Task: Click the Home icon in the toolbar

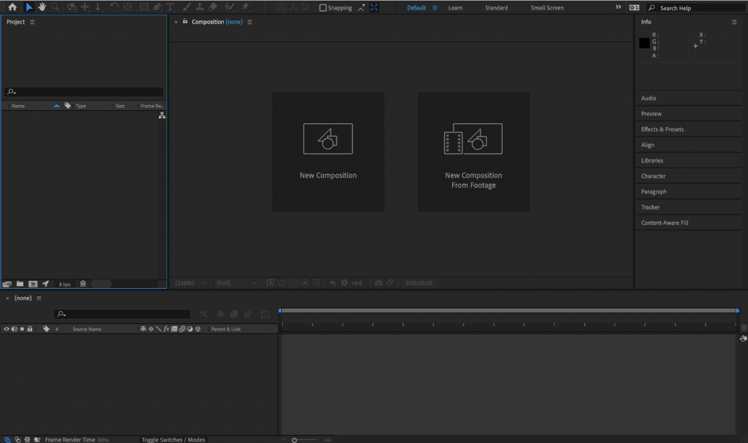Action: [12, 7]
